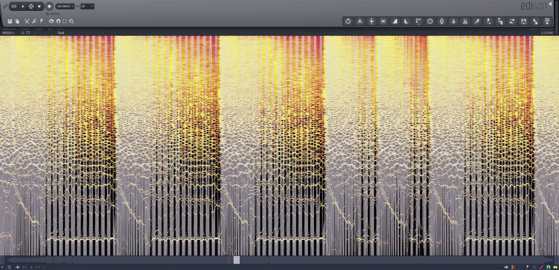This screenshot has height=270, width=559.
Task: Click the add marker flag icon
Action: click(489, 21)
